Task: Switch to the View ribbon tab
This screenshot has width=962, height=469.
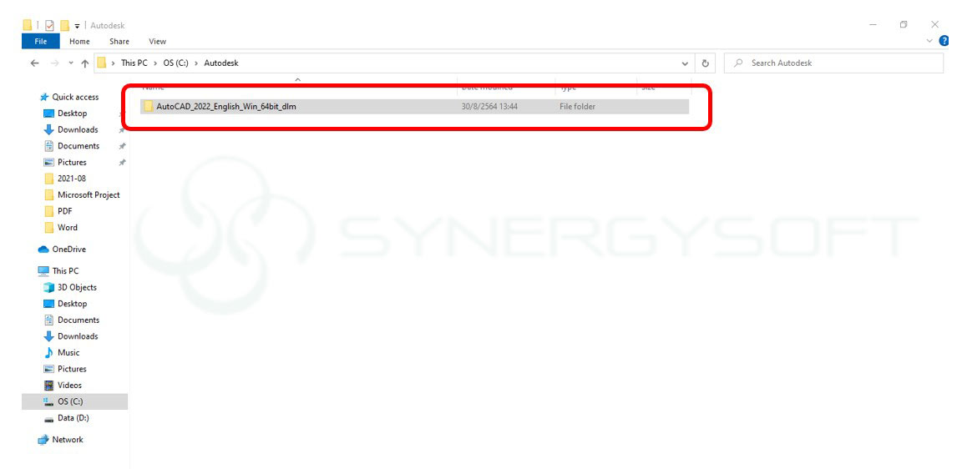Action: click(x=157, y=42)
